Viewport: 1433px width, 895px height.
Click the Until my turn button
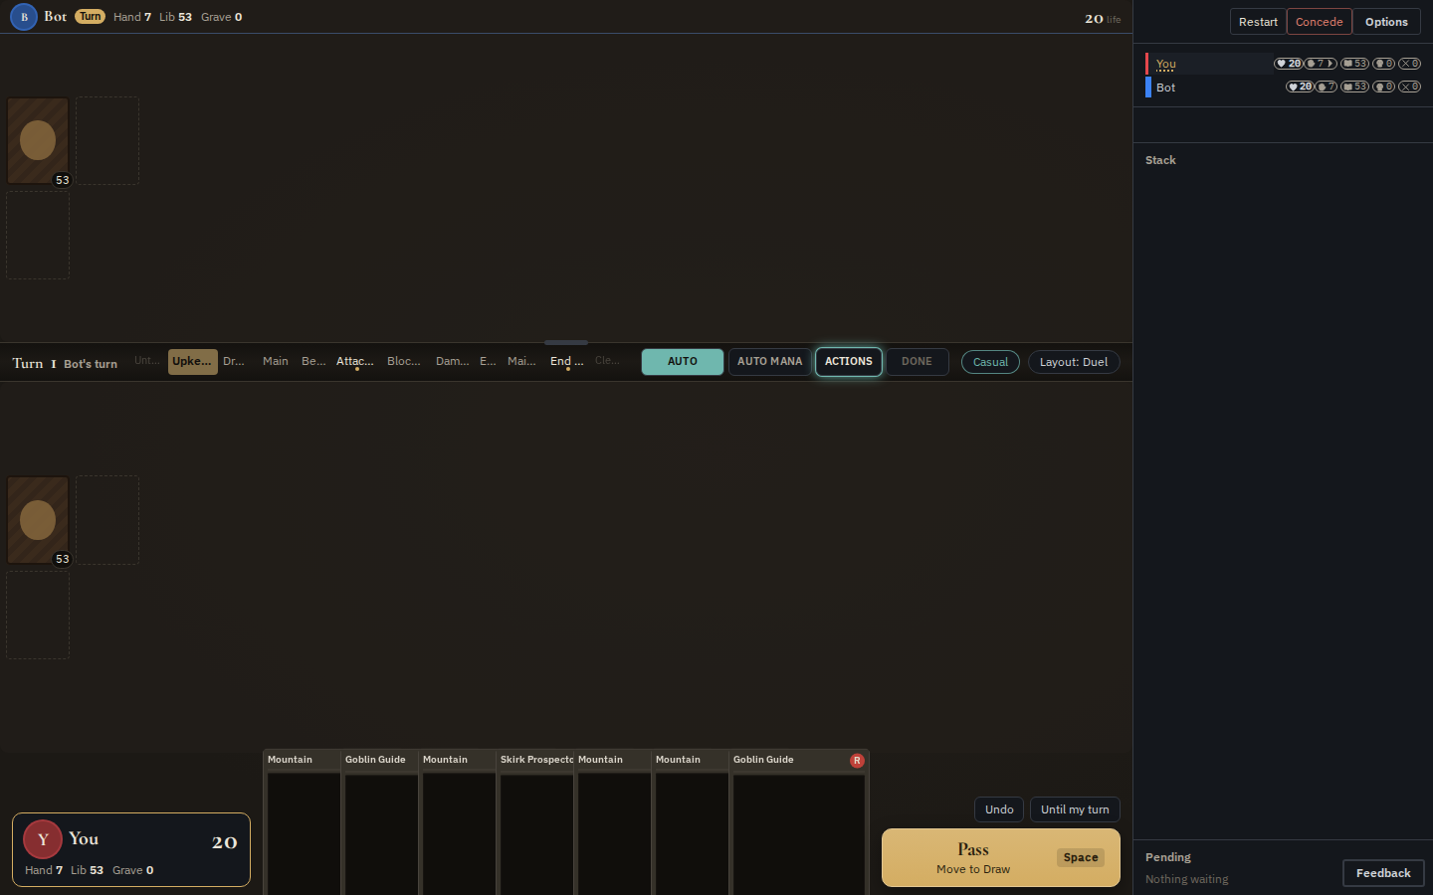click(x=1075, y=809)
